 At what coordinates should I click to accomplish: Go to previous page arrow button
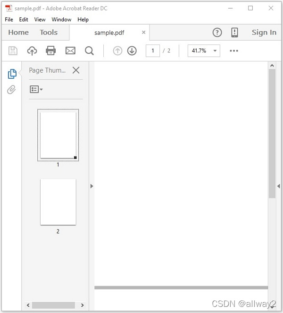(x=117, y=51)
